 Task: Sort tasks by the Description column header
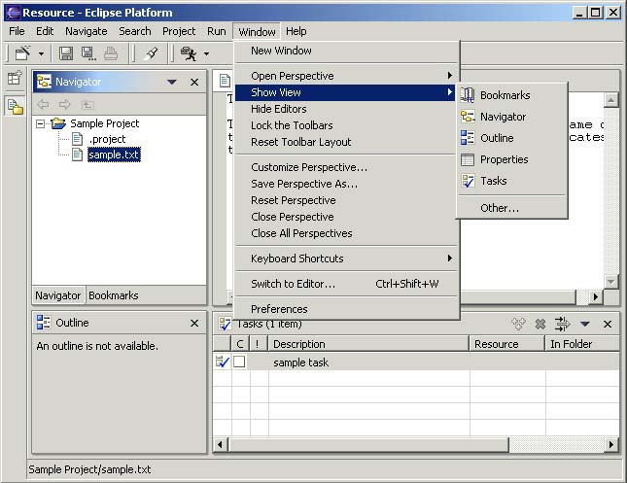[x=368, y=344]
